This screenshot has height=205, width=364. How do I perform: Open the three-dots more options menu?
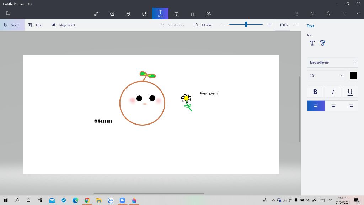coord(295,25)
